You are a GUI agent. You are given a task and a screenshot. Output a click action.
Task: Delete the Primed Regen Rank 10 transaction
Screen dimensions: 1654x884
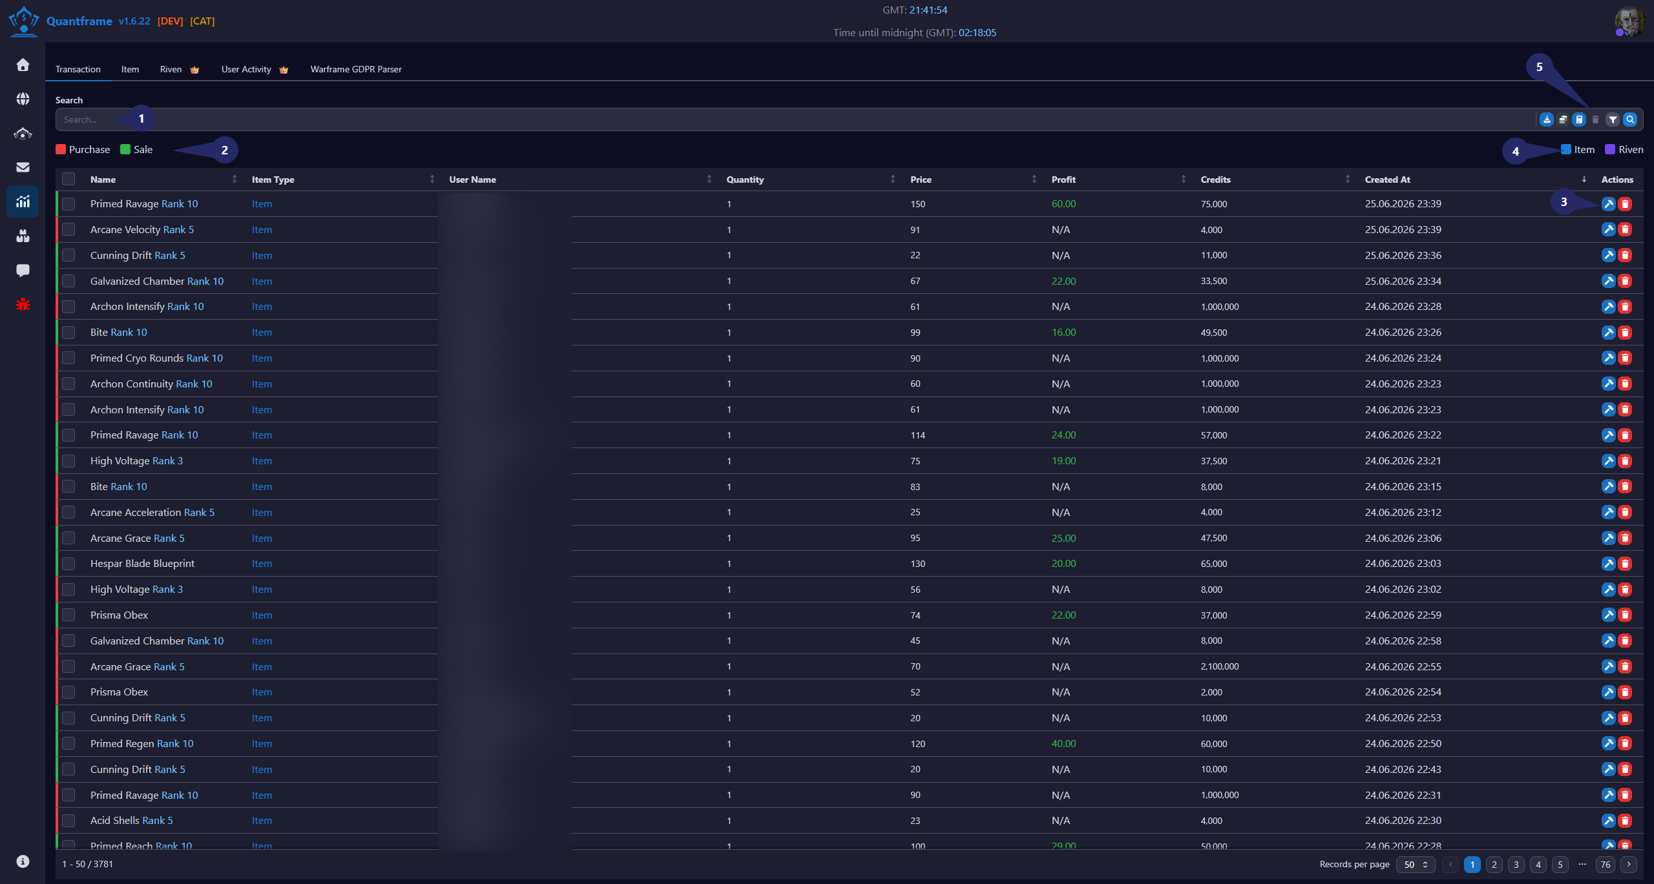point(1625,743)
